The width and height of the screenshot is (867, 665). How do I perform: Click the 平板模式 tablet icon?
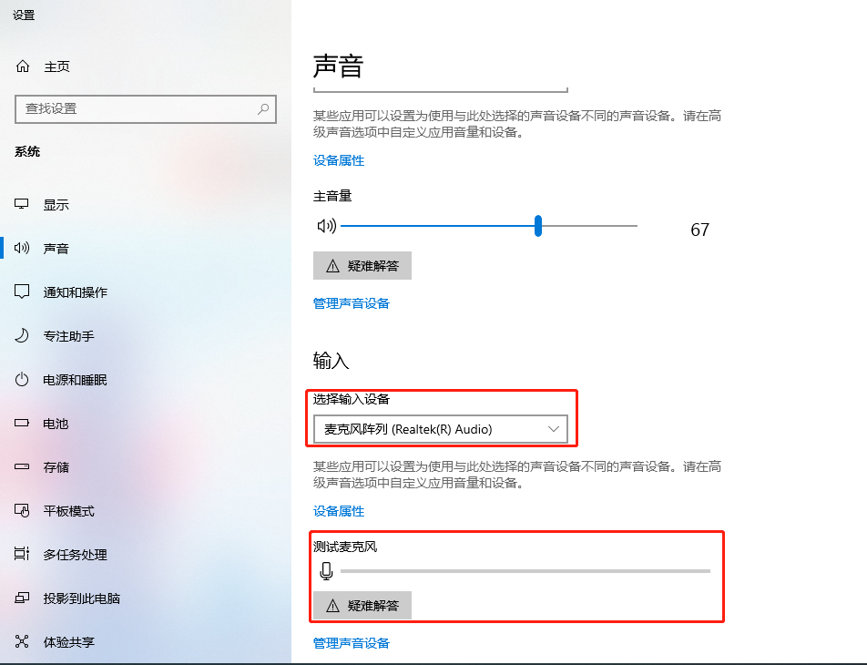22,510
